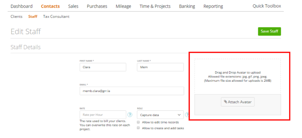Screen dimensions: 302x138
Task: Click the First Name field containing Clara
Action: pyautogui.click(x=103, y=67)
